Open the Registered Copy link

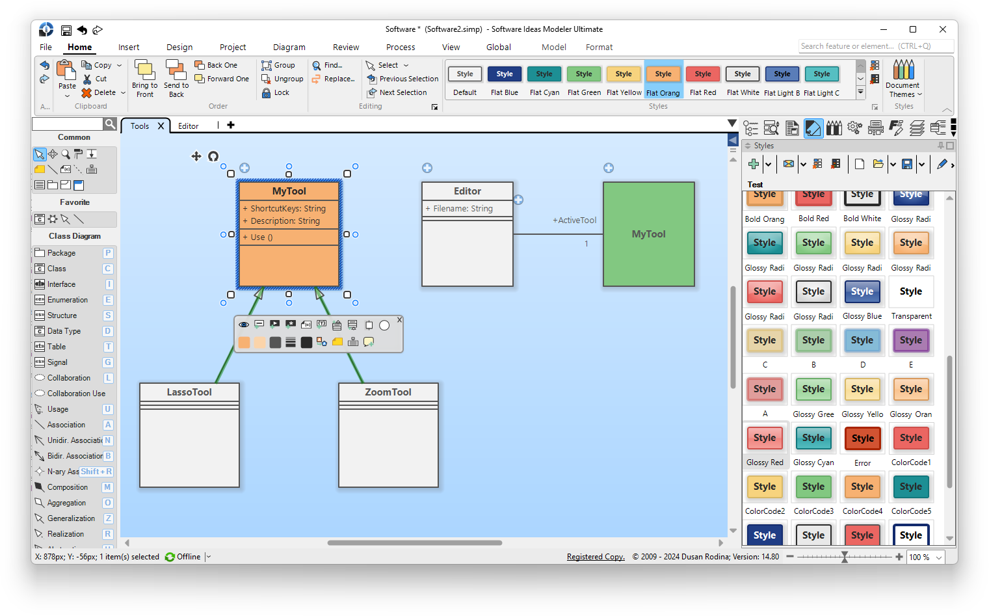click(x=596, y=557)
